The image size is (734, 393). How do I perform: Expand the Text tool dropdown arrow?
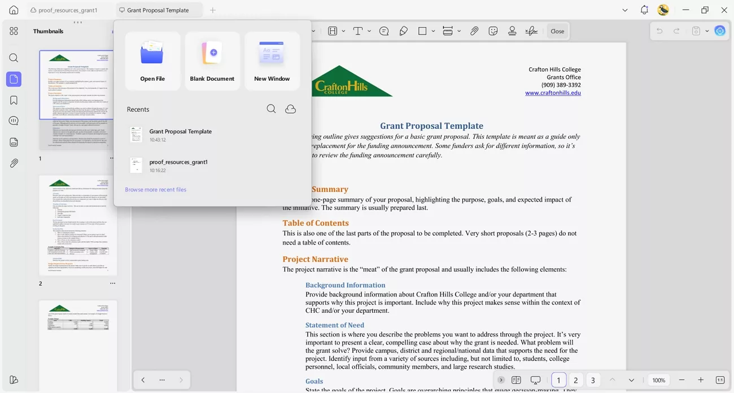369,31
